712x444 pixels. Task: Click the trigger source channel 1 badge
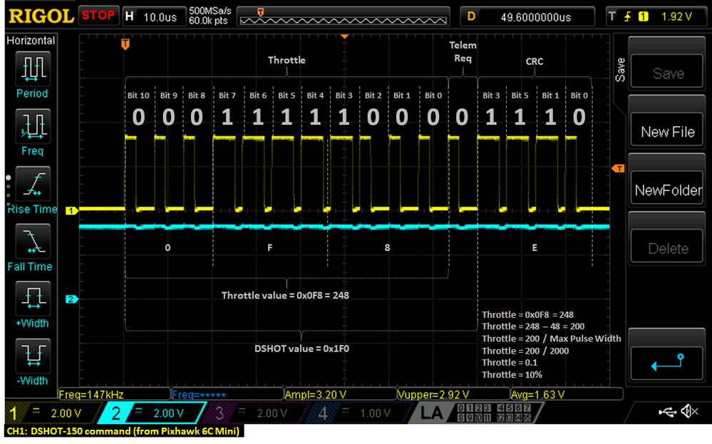tap(643, 17)
